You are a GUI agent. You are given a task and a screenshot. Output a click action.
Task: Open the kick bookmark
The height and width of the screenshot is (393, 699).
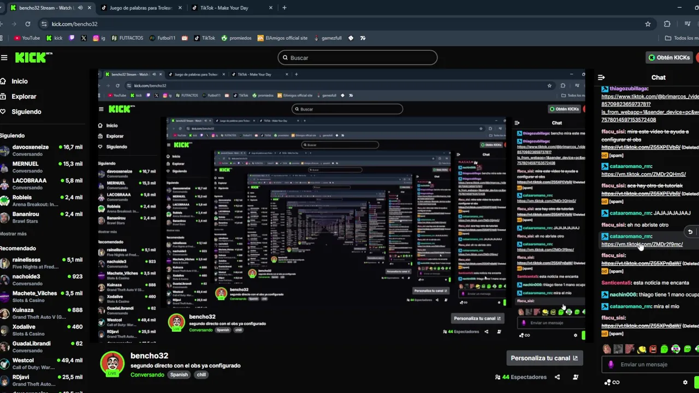(x=54, y=38)
